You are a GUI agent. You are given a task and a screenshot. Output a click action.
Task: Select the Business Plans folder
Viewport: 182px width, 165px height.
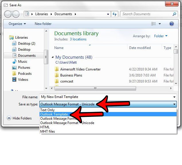tap(71, 75)
